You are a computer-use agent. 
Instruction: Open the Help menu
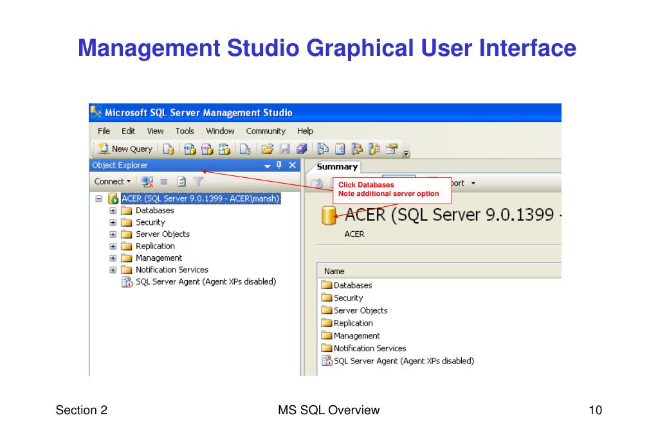(305, 131)
